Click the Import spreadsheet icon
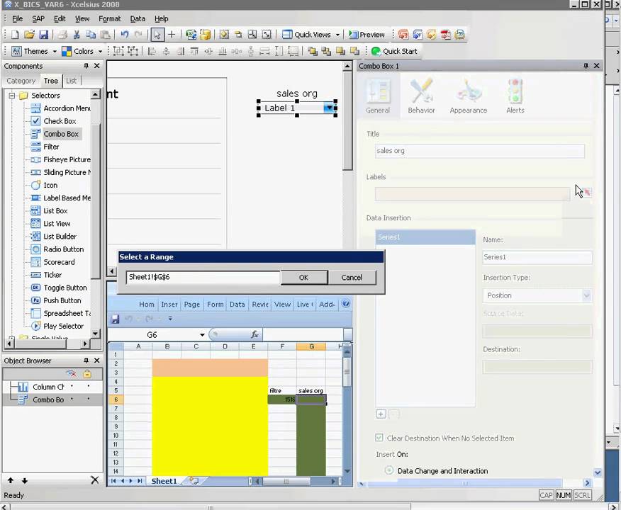Viewport: 621px width, 510px height. pos(191,35)
